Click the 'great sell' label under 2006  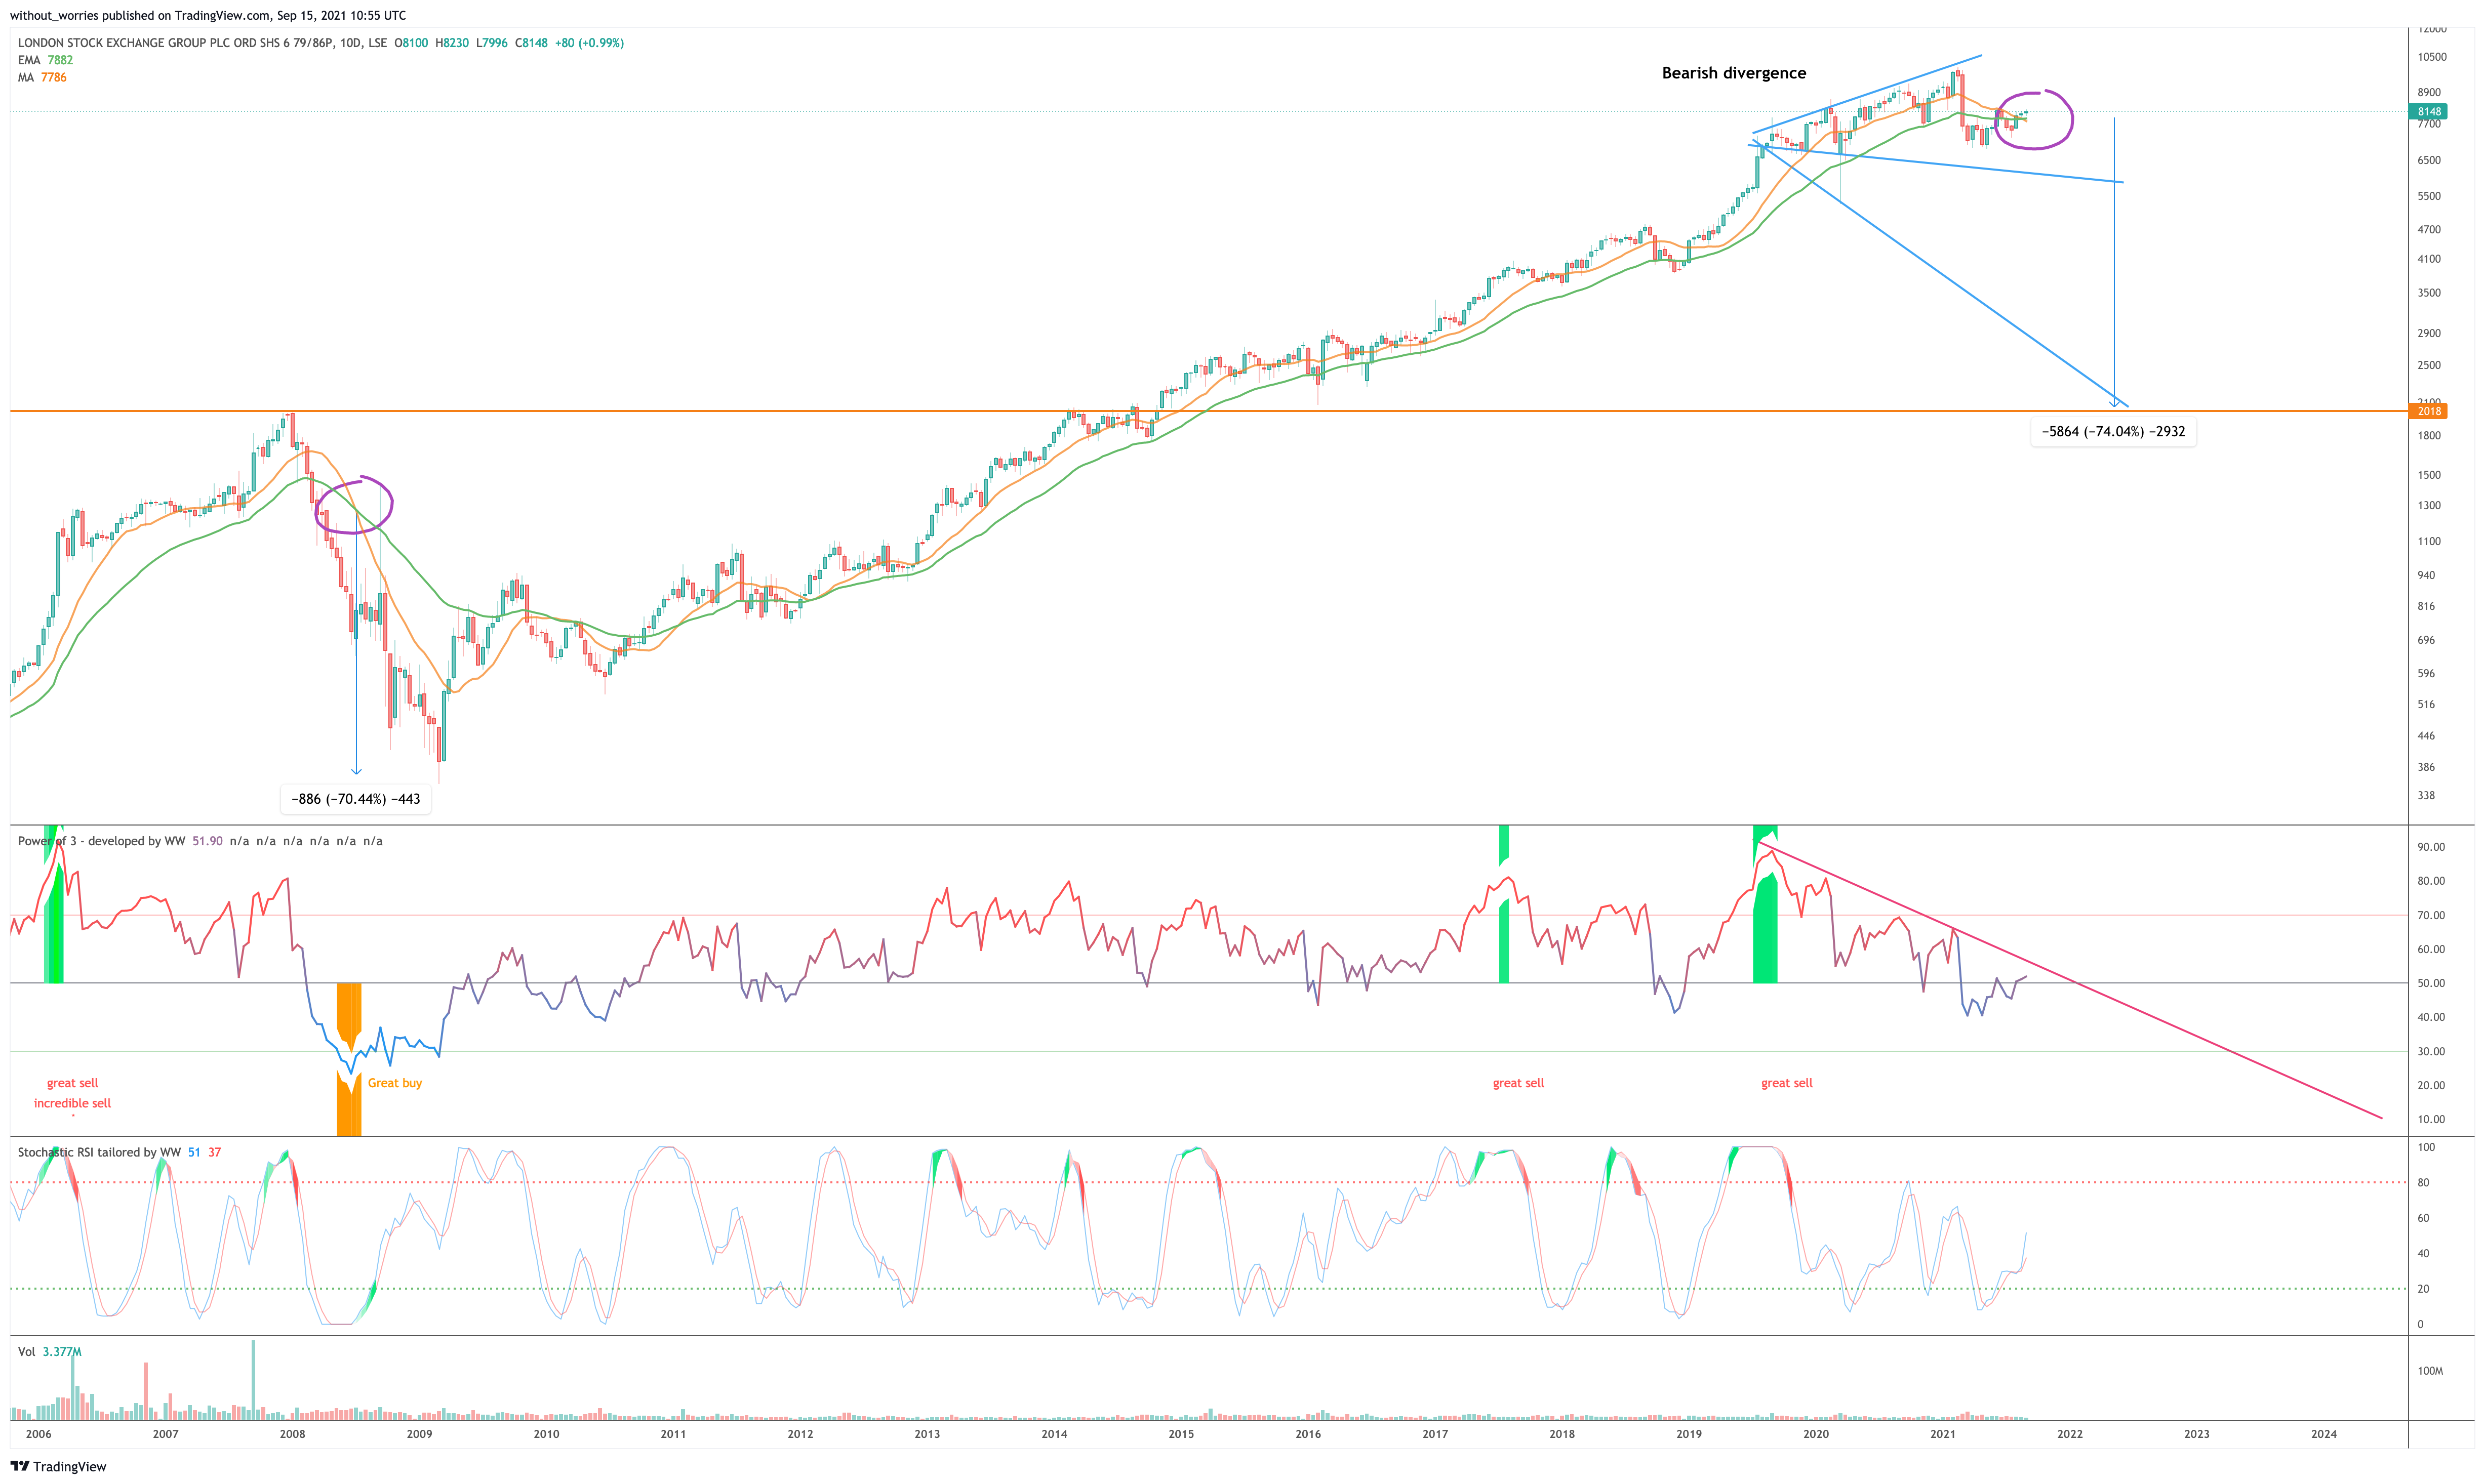(x=72, y=1083)
